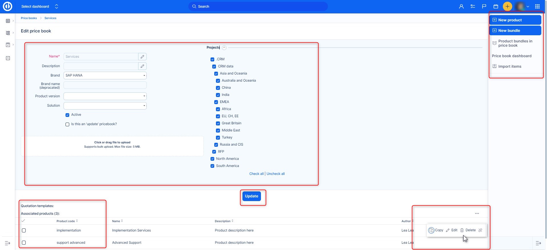
Task: Collapse the Projects section chevron
Action: pyautogui.click(x=224, y=48)
